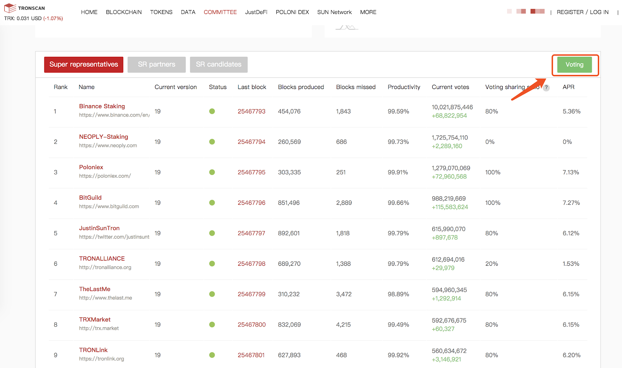Open TRONLink representative link
Screen dimensions: 622x368
(x=93, y=350)
